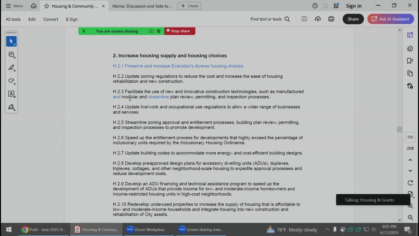Switch to the Memo: Discussion and Vote tab
This screenshot has height=236, width=419.
(142, 6)
